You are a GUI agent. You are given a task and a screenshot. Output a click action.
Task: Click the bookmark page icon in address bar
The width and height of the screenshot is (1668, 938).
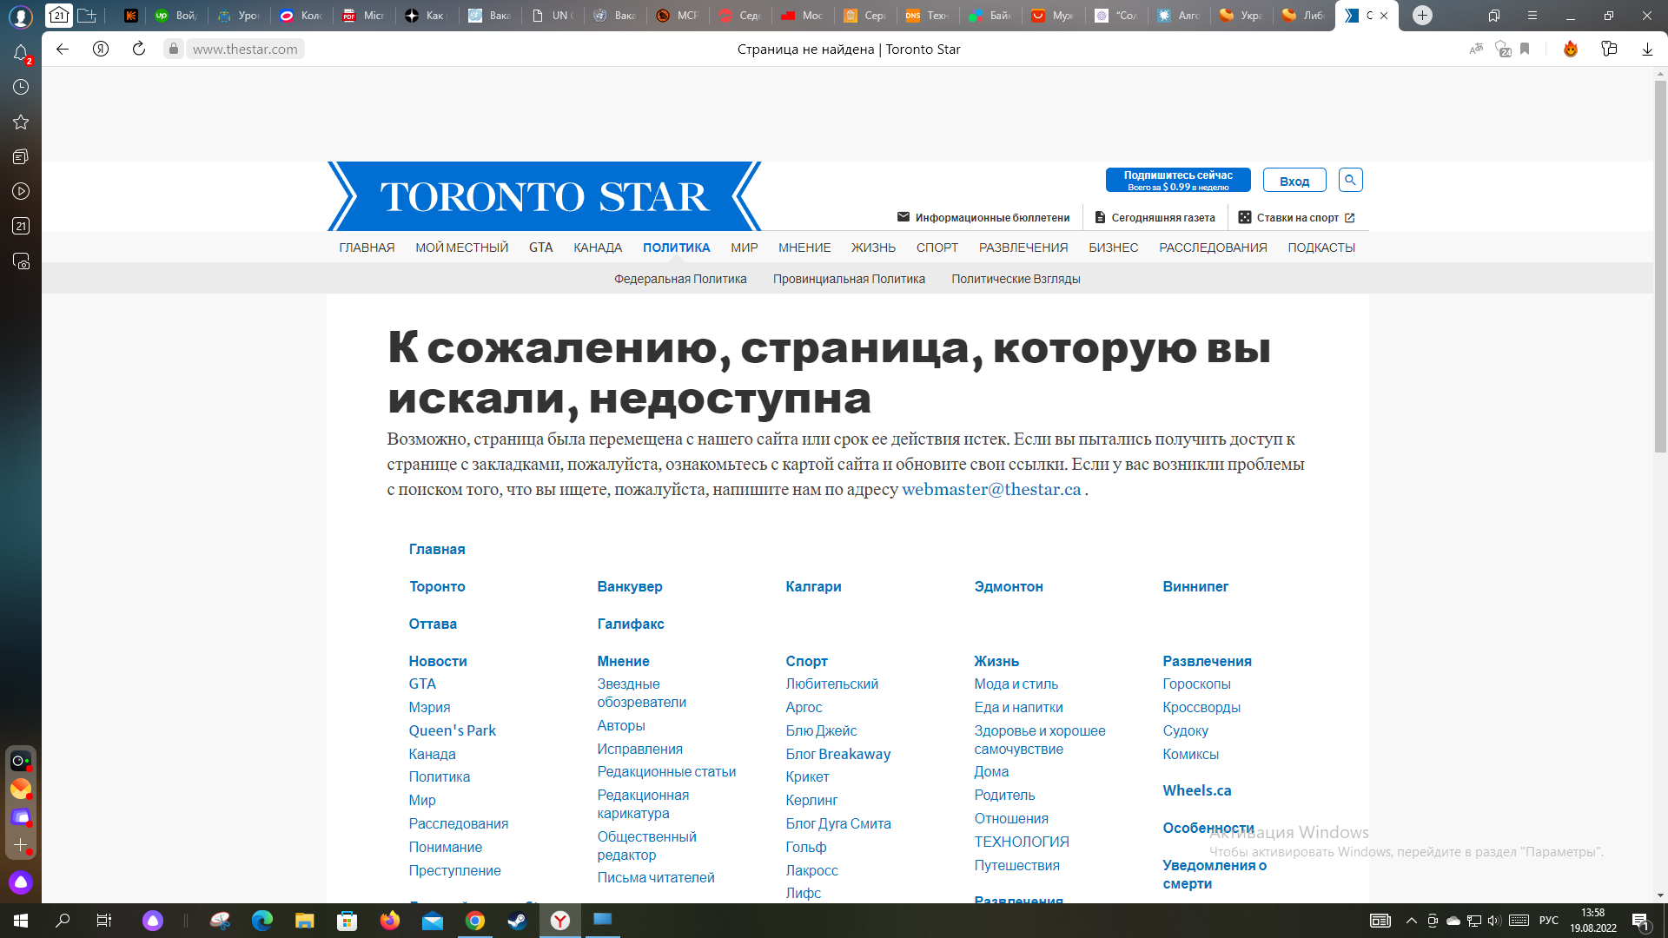(x=1525, y=50)
